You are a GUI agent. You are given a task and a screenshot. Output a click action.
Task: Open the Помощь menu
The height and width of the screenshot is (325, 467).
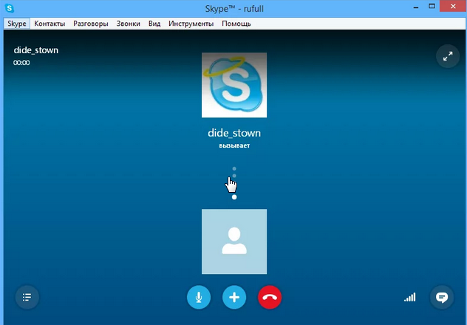[x=236, y=24]
